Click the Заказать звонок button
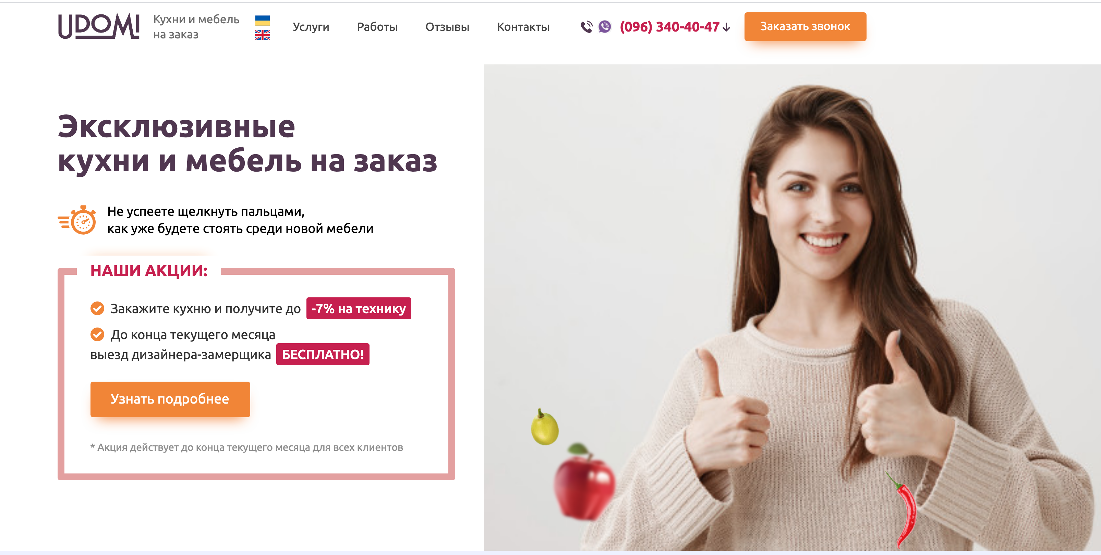The height and width of the screenshot is (555, 1101). pos(805,26)
